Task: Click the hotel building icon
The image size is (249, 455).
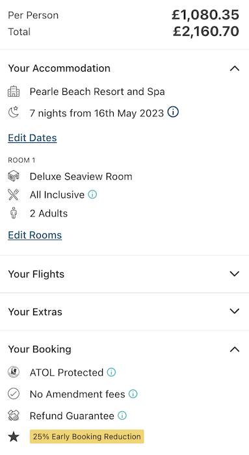Action: 14,92
